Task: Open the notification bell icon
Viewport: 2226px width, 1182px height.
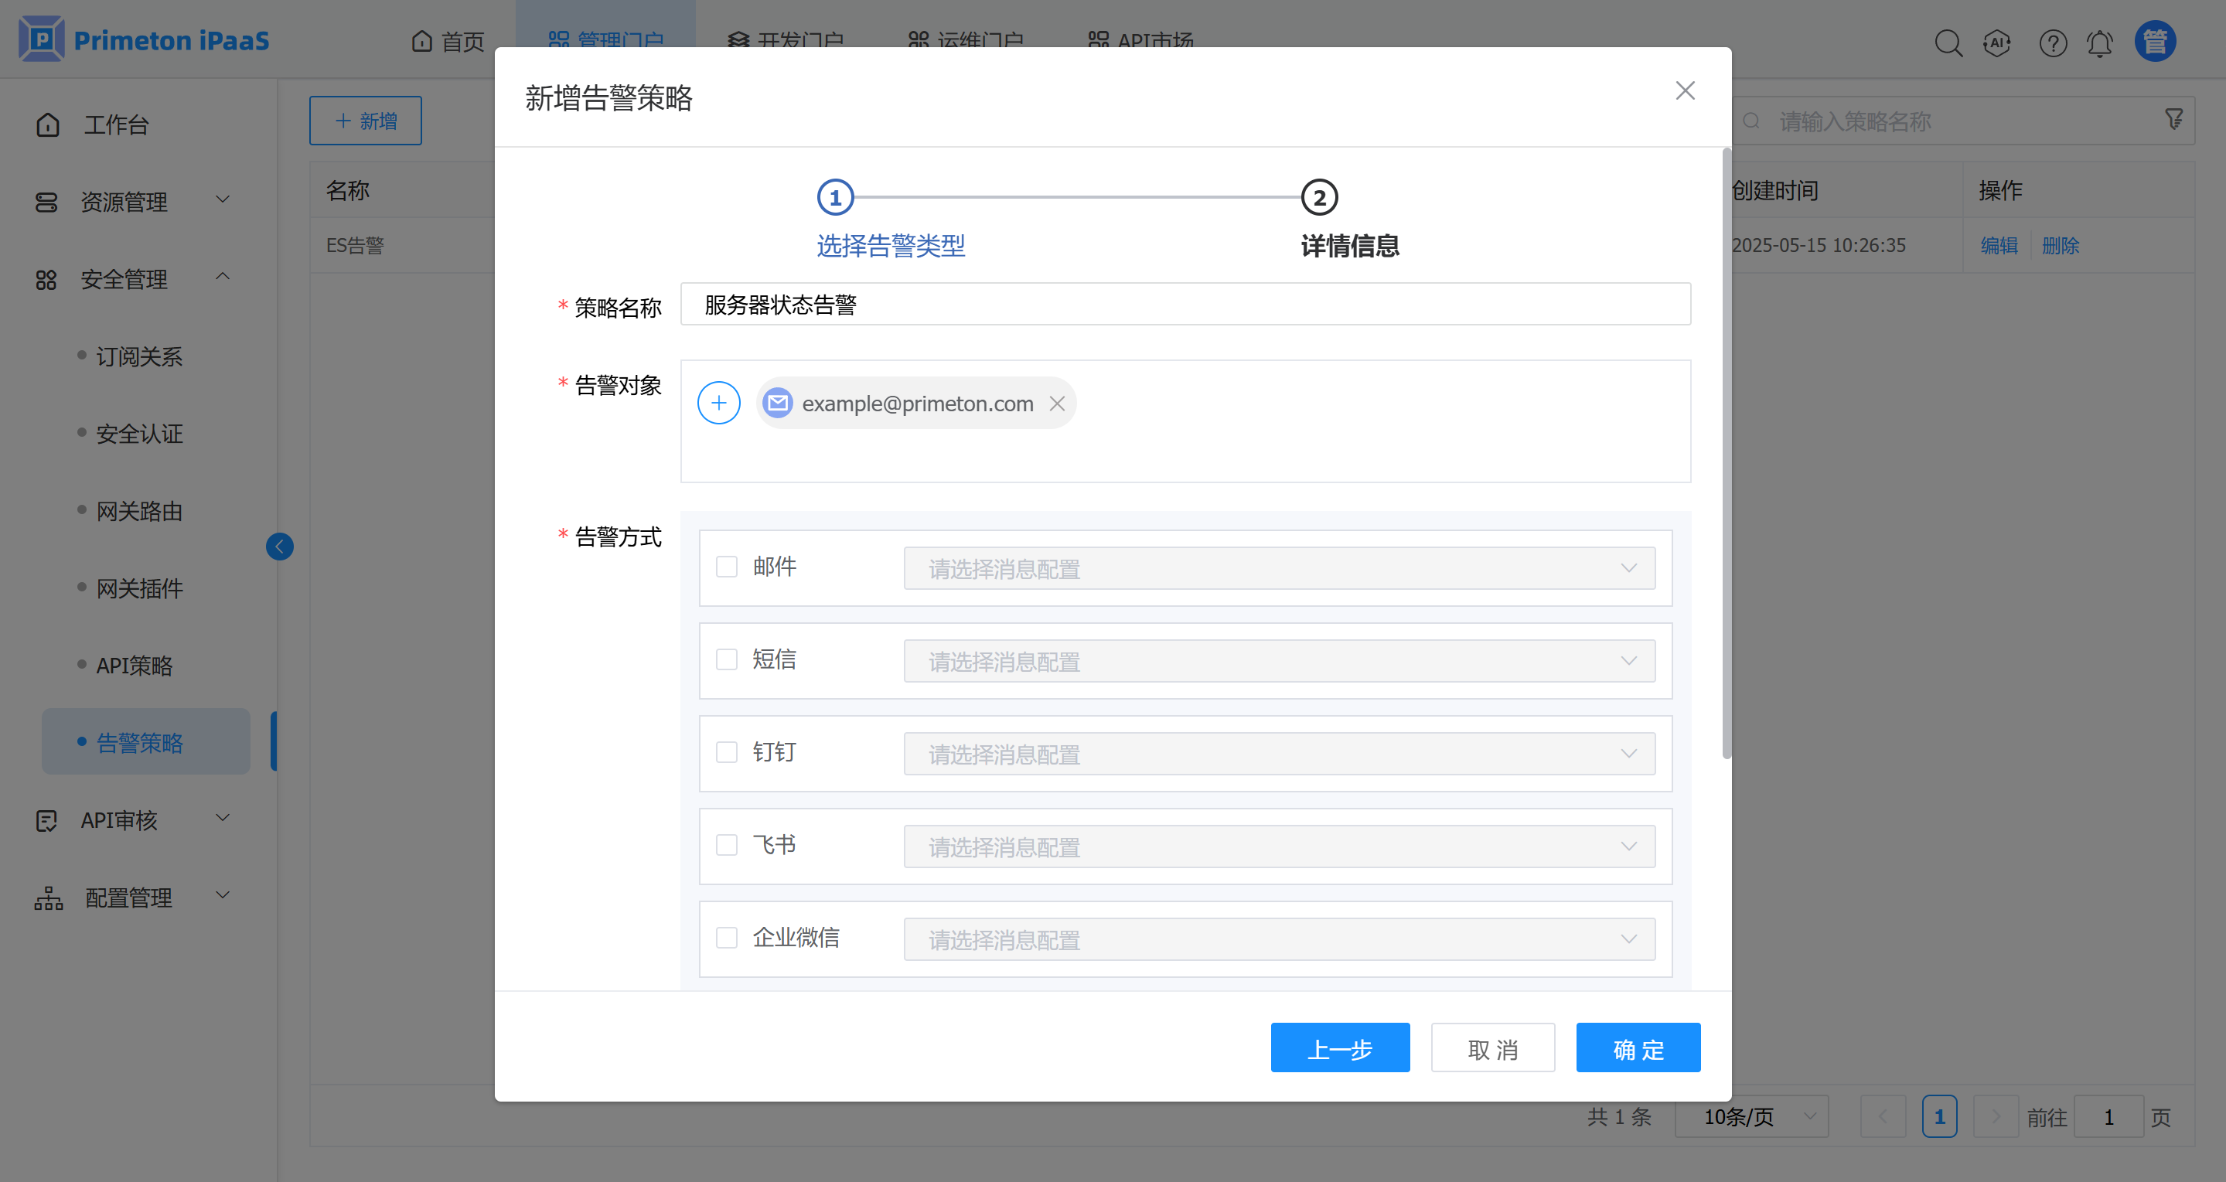Action: [2100, 43]
